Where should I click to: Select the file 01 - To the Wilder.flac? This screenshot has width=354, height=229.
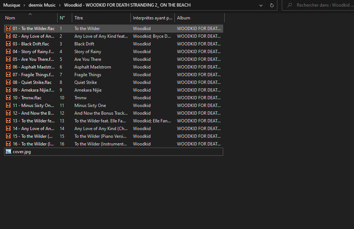point(34,29)
